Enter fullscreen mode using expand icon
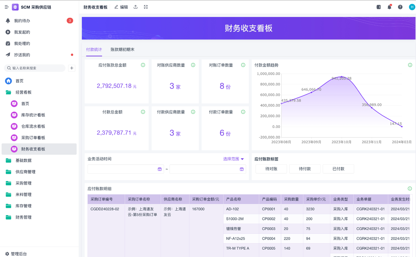Image resolution: width=416 pixels, height=257 pixels. coord(146,7)
